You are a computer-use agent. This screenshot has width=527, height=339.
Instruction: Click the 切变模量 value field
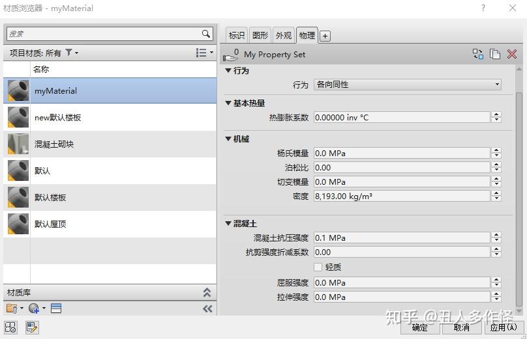pos(402,182)
